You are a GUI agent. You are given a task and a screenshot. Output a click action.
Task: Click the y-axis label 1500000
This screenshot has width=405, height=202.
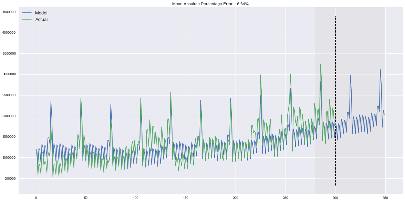[x=8, y=137]
